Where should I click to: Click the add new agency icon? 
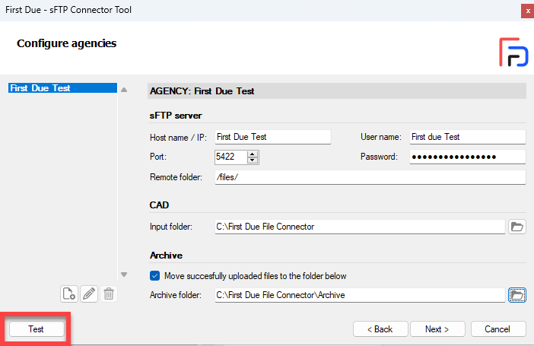(x=69, y=294)
